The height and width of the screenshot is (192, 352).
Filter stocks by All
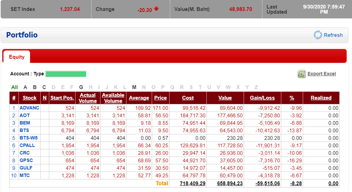14,87
